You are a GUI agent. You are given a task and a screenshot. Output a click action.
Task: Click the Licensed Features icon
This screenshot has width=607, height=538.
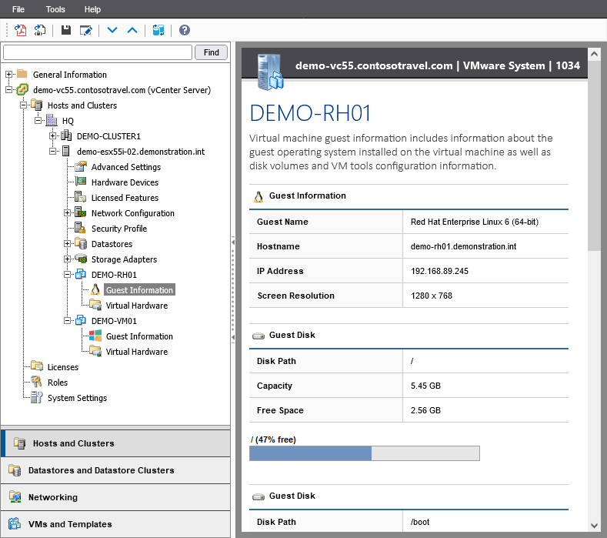coord(81,197)
